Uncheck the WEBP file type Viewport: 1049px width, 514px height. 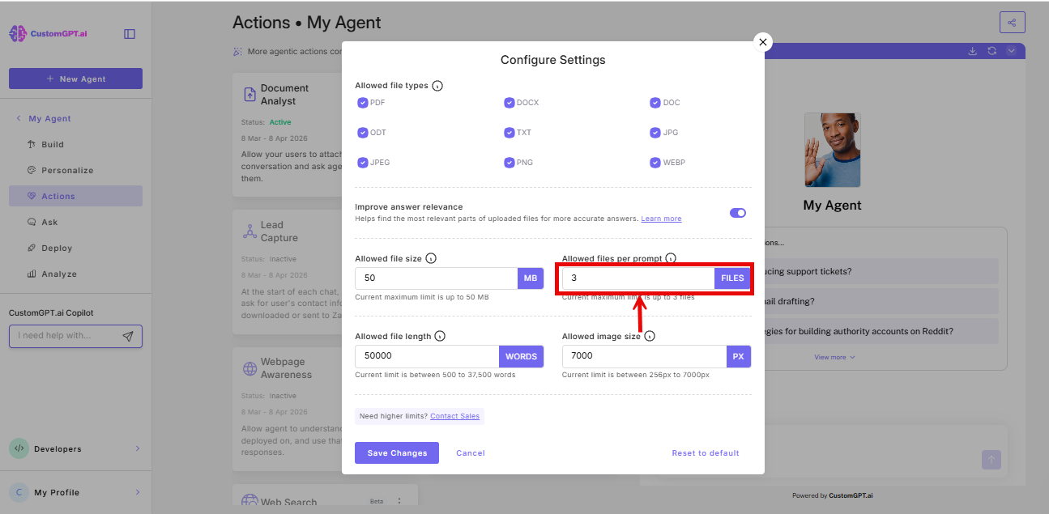[x=655, y=162]
